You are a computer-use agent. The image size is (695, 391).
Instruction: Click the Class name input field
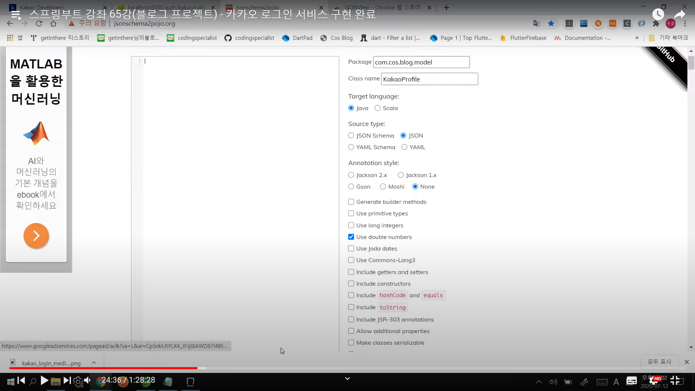429,79
